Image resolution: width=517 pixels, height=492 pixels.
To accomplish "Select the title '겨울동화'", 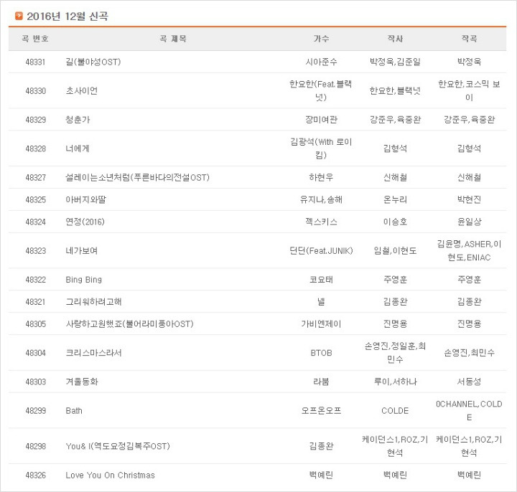I will (82, 382).
